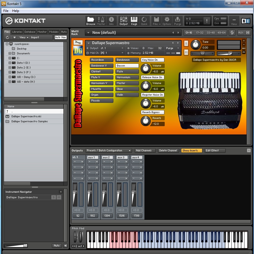Switch to the Monitor tab
Screen dimensions: 254x254
pos(42,32)
